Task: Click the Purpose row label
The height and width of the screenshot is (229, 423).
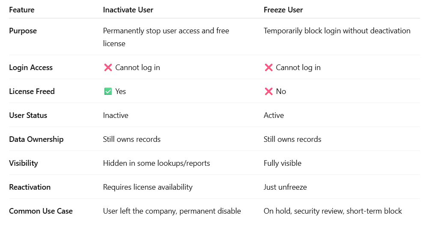Action: click(x=23, y=31)
